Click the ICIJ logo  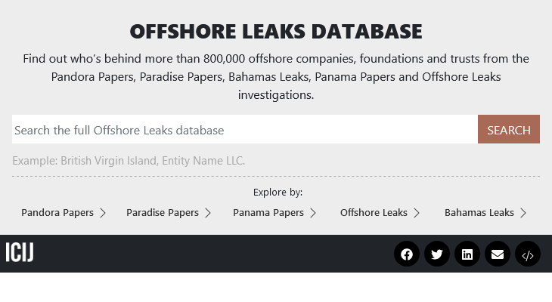coord(20,252)
